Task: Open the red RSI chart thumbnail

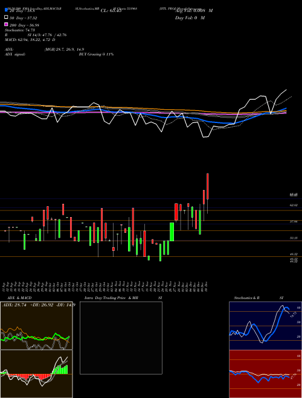Action: pyautogui.click(x=265, y=374)
